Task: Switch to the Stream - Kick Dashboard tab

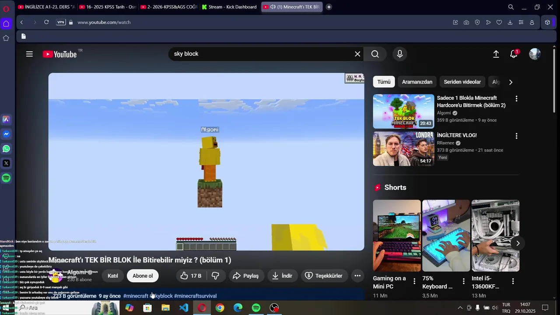Action: coord(231,7)
